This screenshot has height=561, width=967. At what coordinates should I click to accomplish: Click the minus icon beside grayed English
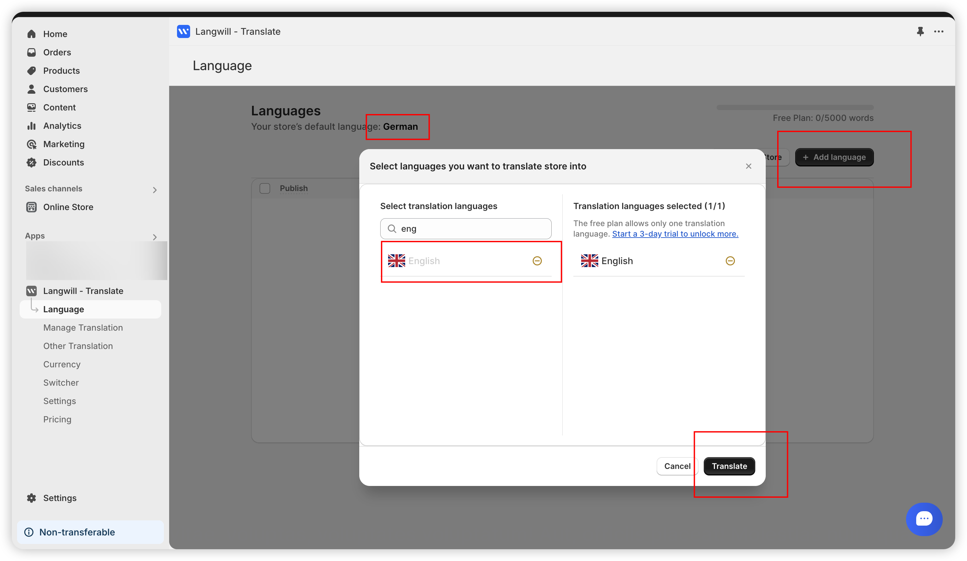click(537, 261)
